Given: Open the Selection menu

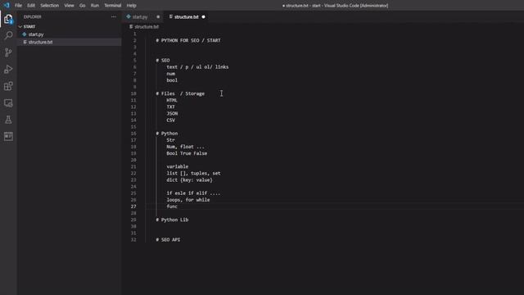Looking at the screenshot, I should click(x=49, y=6).
